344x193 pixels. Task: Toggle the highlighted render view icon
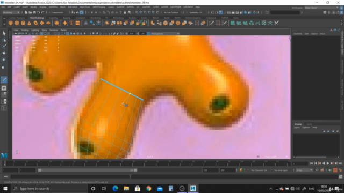221,12
